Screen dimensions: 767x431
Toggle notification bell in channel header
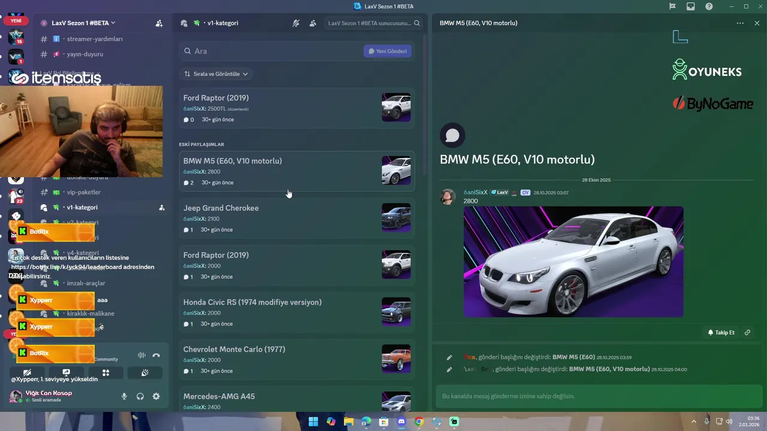[296, 23]
